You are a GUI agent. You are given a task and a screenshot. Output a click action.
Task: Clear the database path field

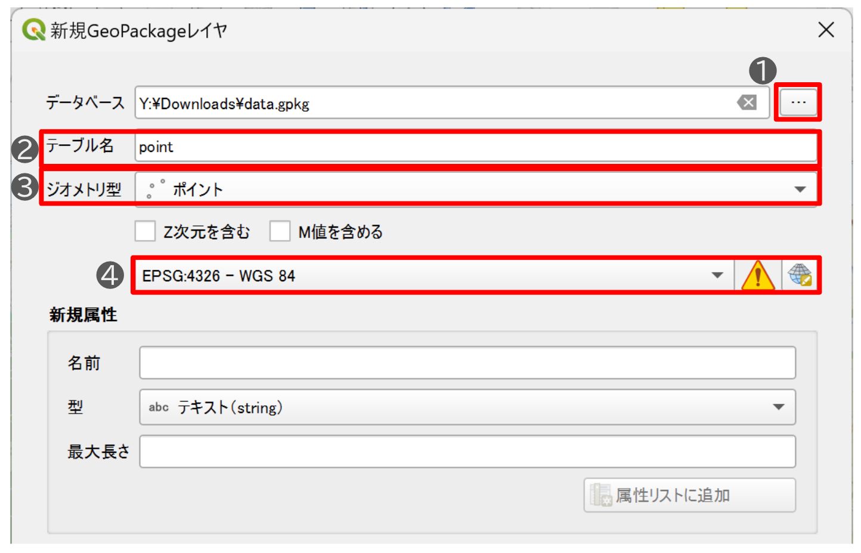click(x=747, y=102)
